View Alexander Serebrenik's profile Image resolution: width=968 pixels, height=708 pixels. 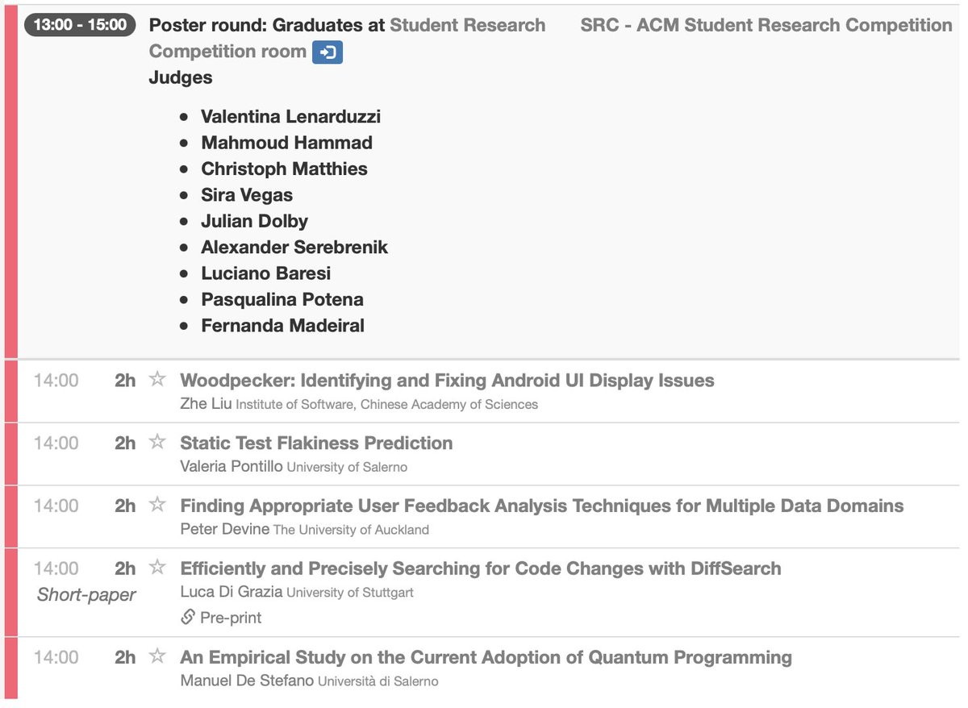pos(294,248)
